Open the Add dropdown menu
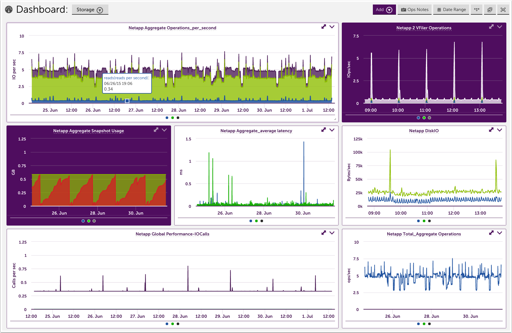512x333 pixels. coord(384,10)
